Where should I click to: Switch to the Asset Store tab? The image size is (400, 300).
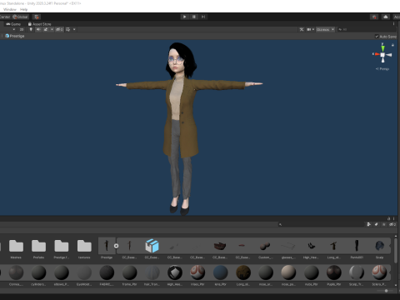[39, 24]
